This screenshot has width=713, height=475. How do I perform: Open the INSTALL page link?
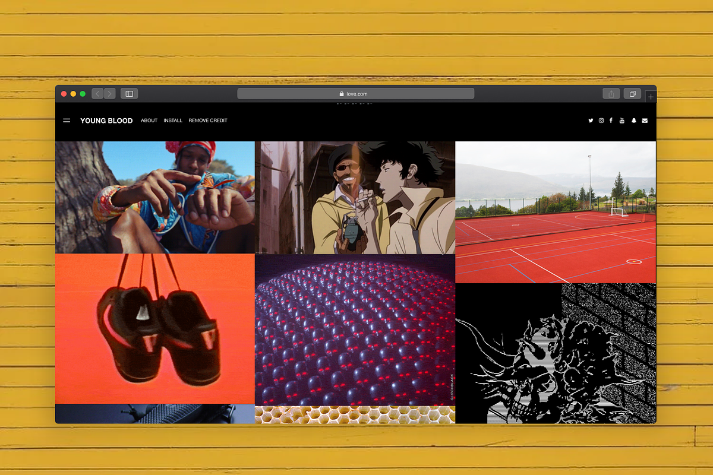click(173, 121)
